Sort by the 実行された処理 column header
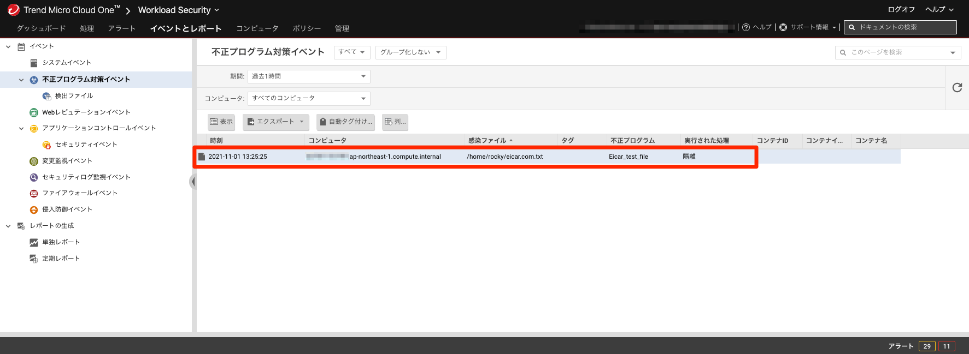969x354 pixels. coord(717,141)
